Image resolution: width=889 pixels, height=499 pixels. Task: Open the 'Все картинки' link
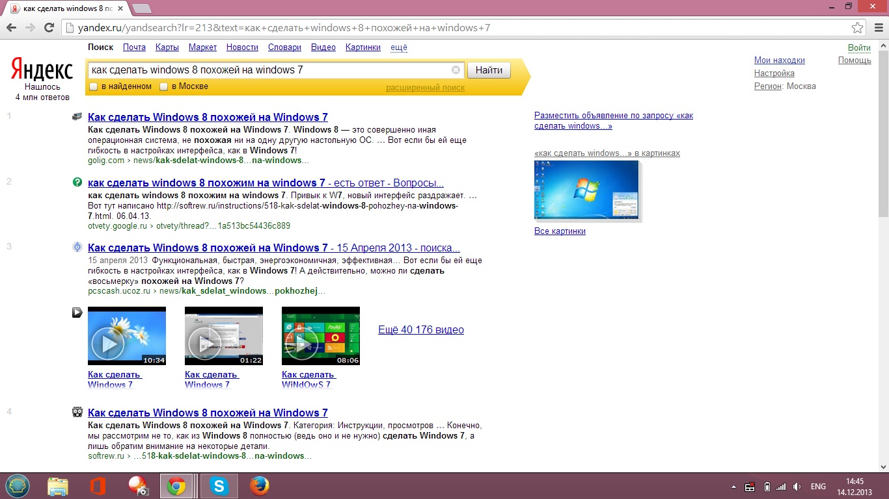(x=560, y=231)
